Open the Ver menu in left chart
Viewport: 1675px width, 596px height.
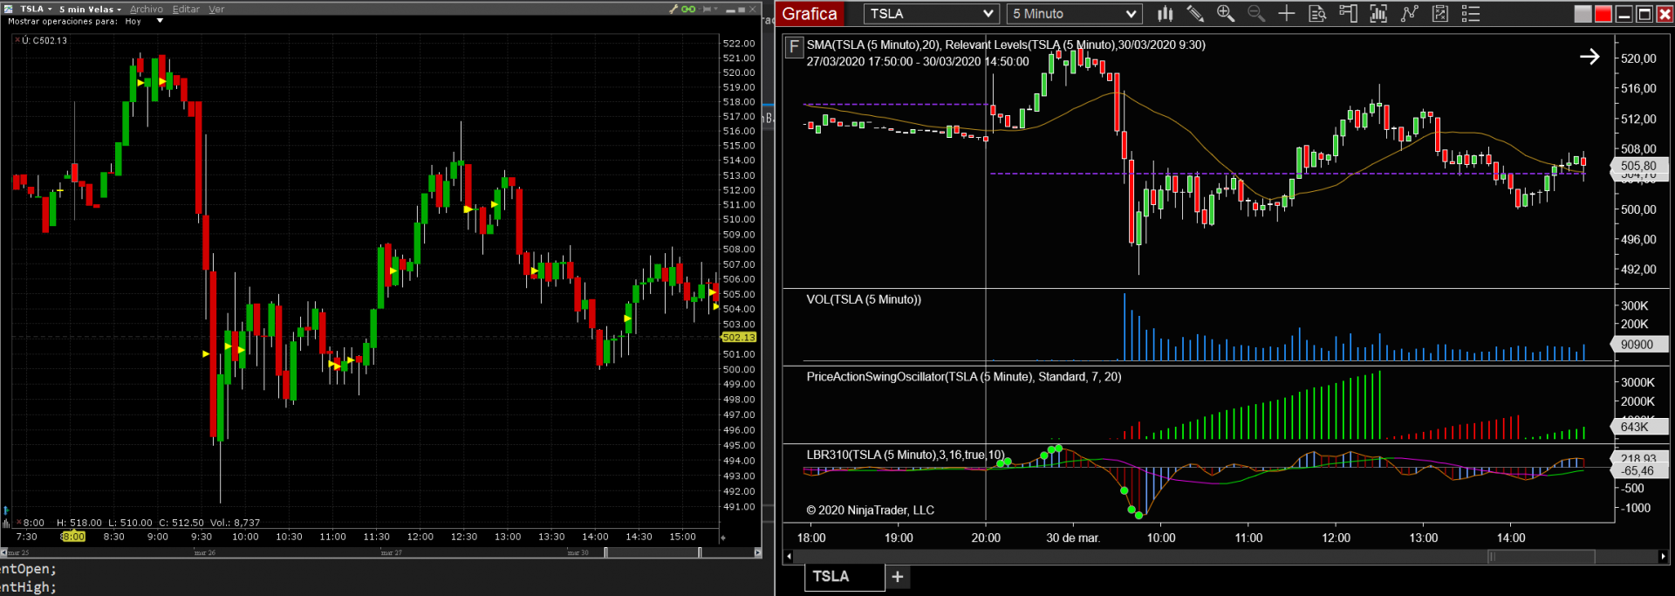(216, 10)
